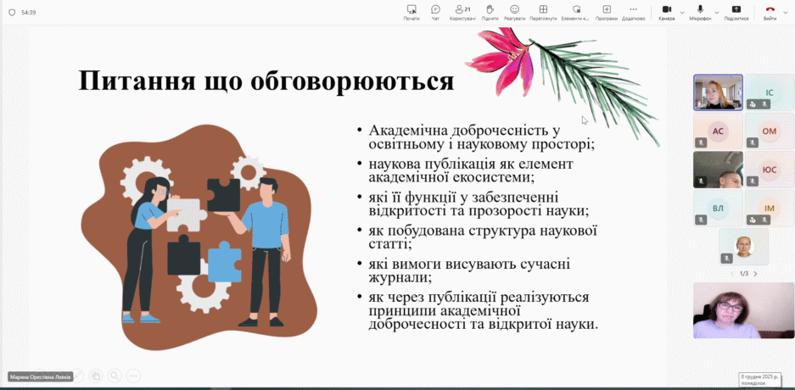This screenshot has height=390, width=795.
Task: Open the Переглянути view layout options
Action: click(543, 12)
